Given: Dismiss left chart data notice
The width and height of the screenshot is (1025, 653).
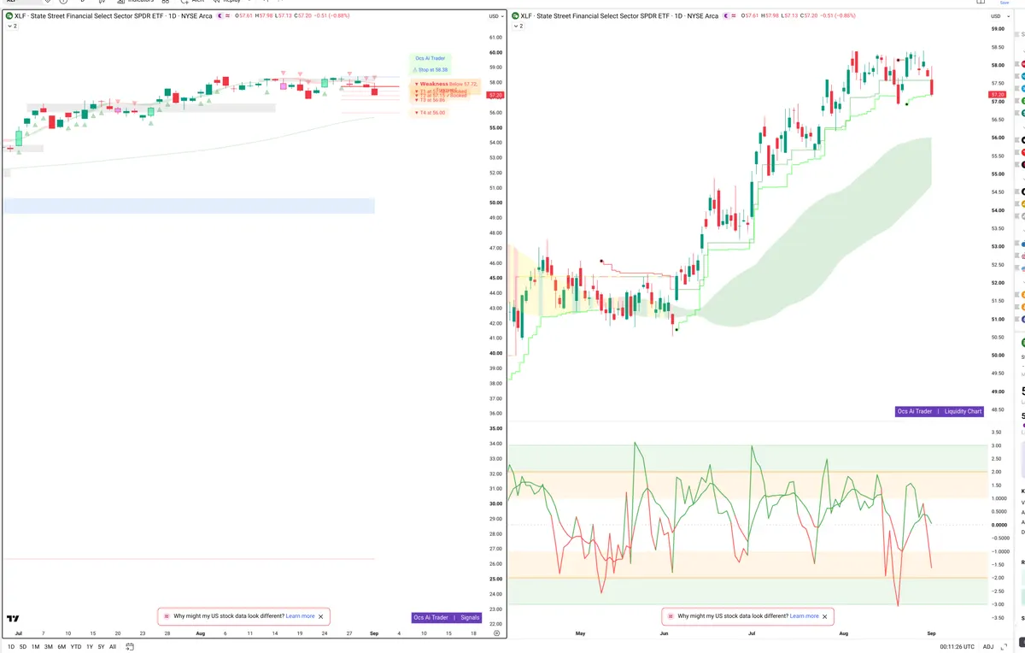Looking at the screenshot, I should point(321,616).
